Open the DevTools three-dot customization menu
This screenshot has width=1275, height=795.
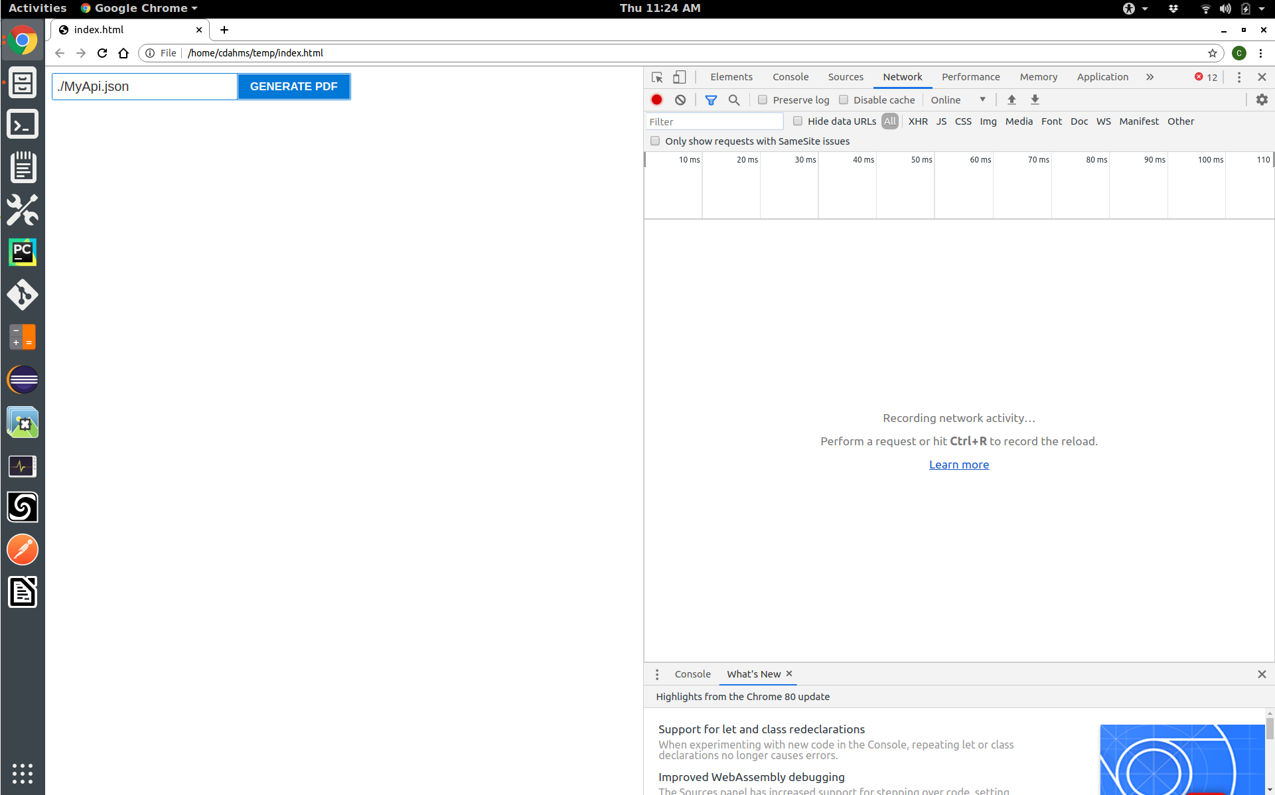coord(1238,77)
